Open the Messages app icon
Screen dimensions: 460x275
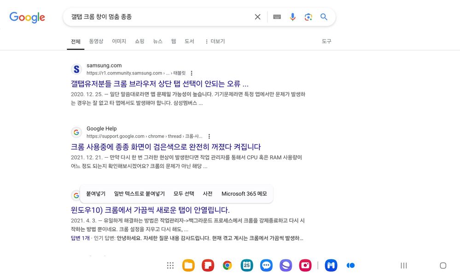point(267,265)
